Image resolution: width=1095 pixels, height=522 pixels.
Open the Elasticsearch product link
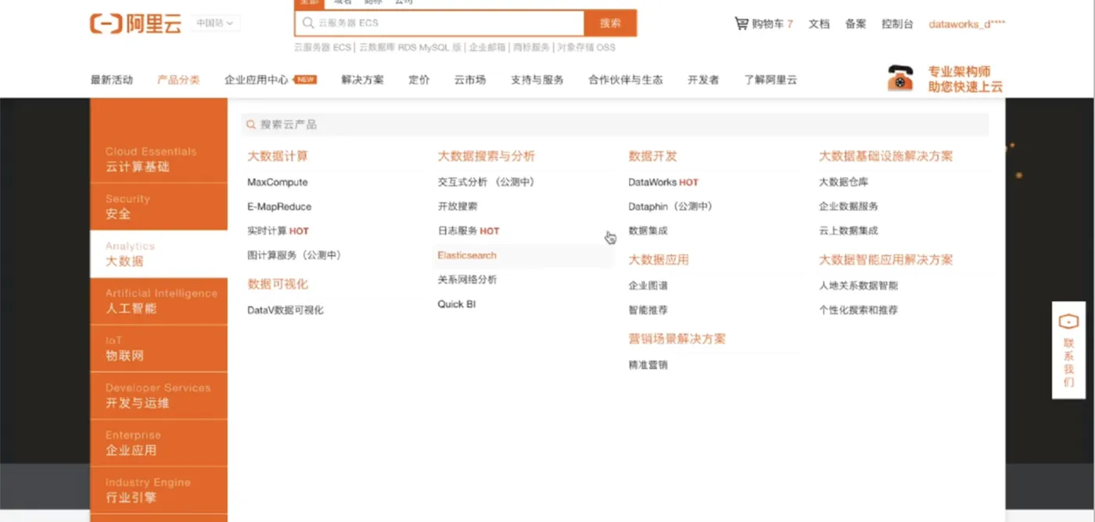[x=467, y=255]
